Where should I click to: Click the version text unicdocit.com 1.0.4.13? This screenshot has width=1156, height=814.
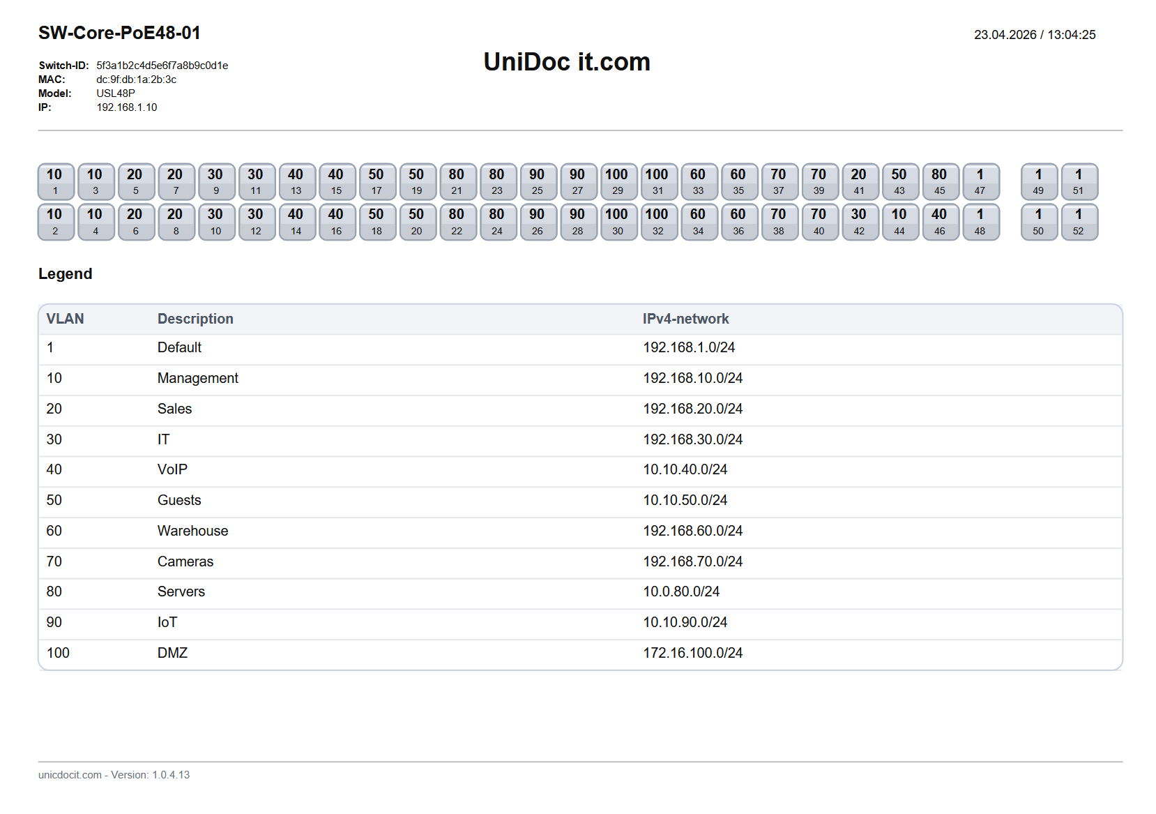pos(114,774)
